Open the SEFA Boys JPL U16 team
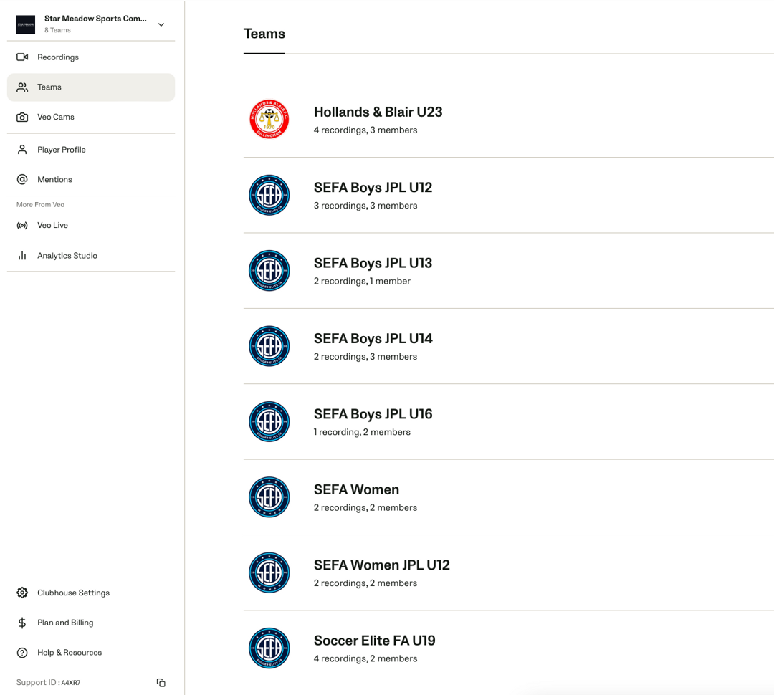774x695 pixels. [373, 413]
